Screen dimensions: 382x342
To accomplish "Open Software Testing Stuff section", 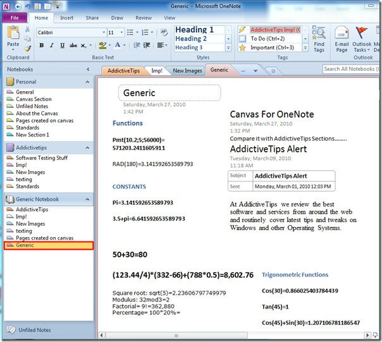I will pyautogui.click(x=42, y=158).
